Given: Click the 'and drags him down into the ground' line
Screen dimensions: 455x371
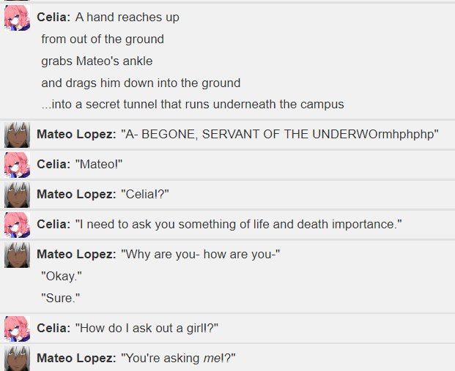Looking at the screenshot, I should (x=141, y=83).
